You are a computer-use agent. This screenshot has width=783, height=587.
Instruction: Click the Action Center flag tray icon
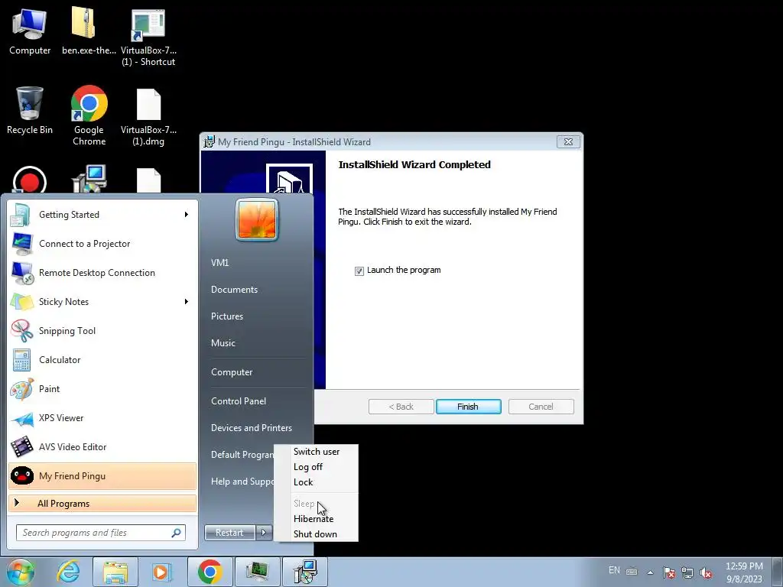coord(669,572)
